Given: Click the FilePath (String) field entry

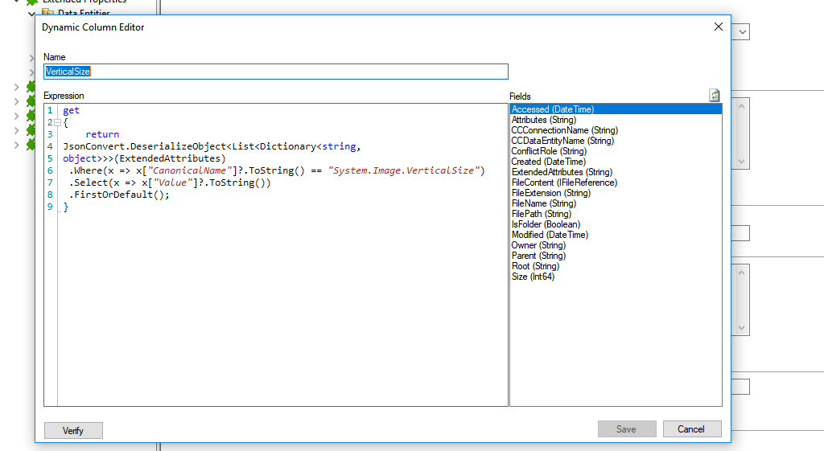Looking at the screenshot, I should 542,214.
